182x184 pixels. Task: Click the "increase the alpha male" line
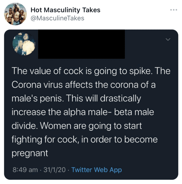[83, 112]
